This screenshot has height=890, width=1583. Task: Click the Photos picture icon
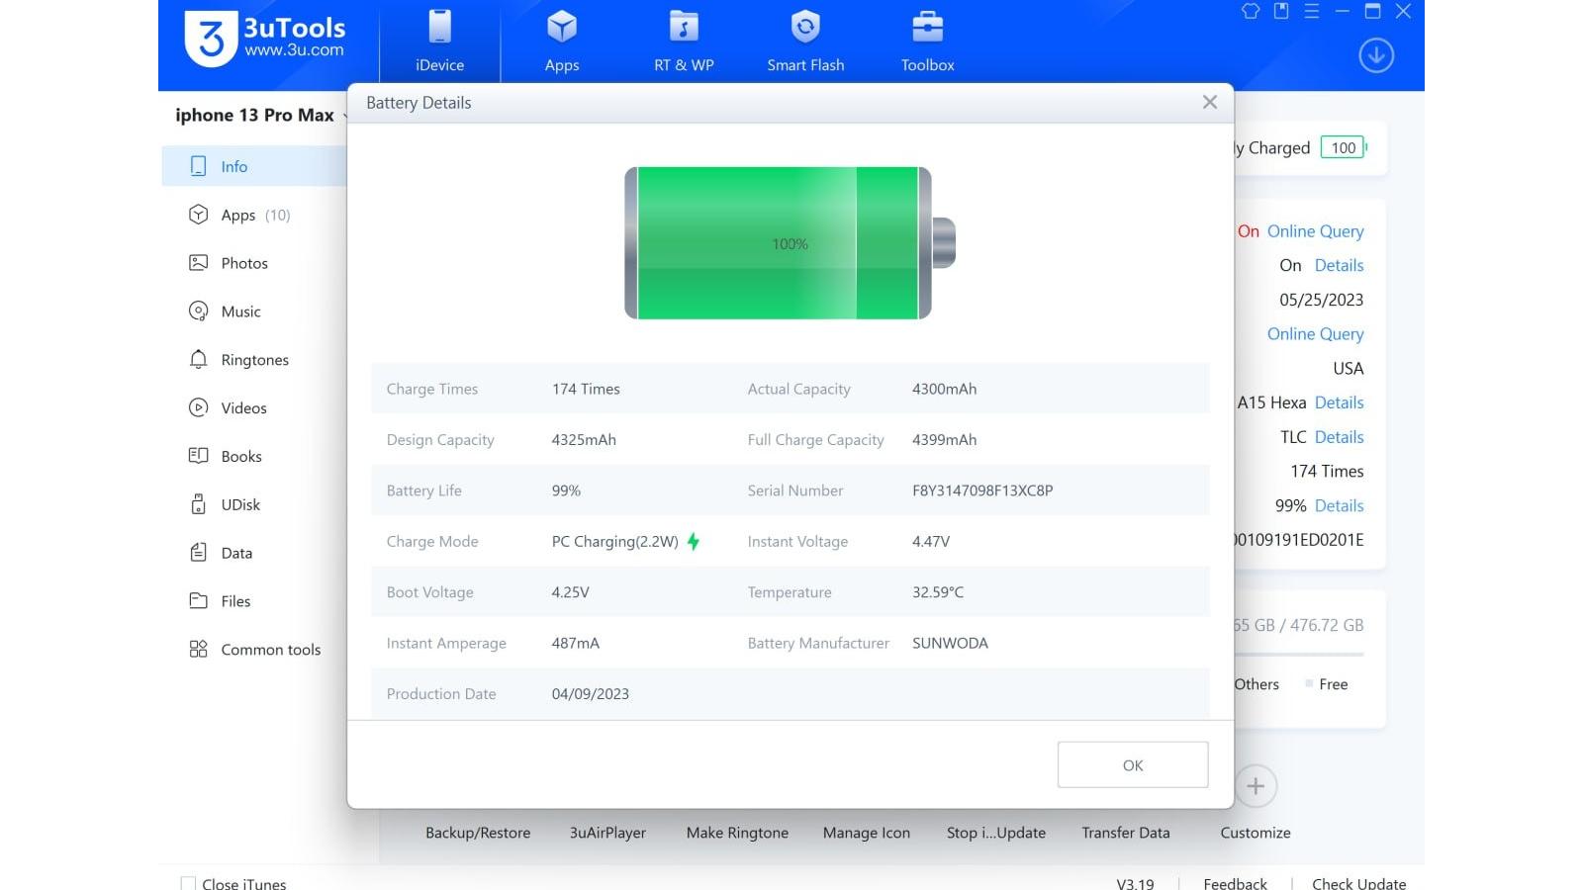coord(198,263)
